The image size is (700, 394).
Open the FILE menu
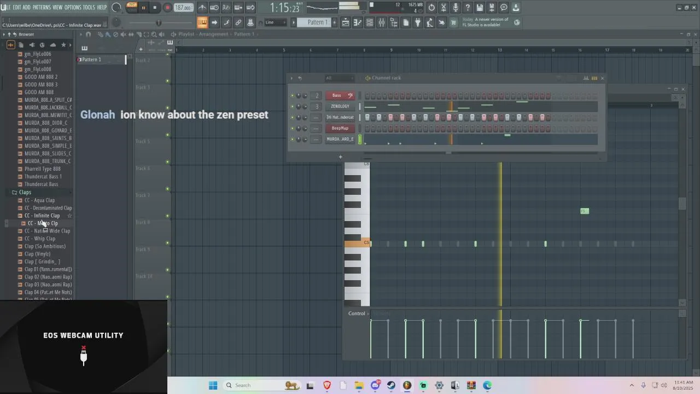coord(5,7)
